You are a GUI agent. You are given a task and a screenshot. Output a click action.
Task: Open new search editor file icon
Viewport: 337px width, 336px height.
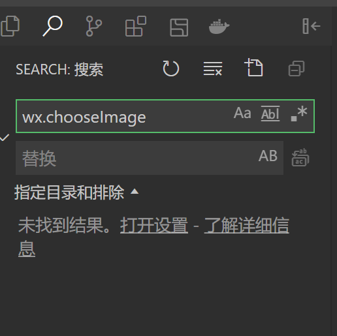253,68
